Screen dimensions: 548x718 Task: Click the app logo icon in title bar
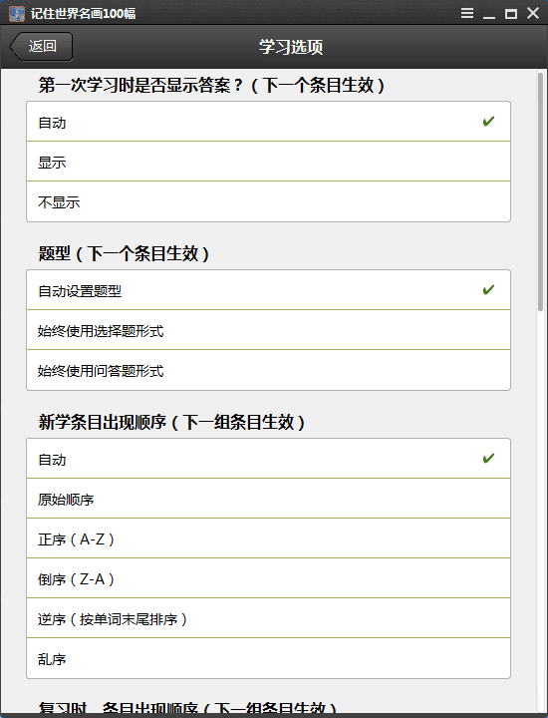(17, 13)
